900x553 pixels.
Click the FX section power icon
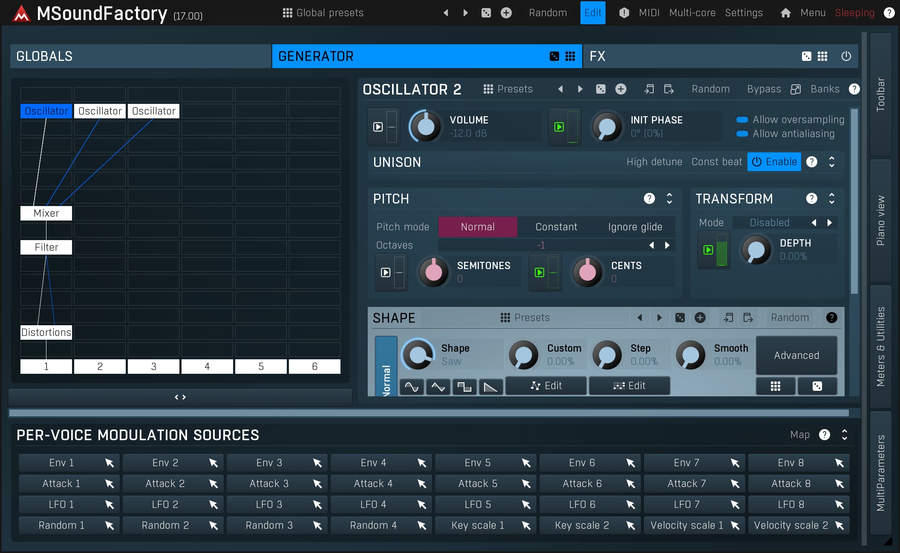[846, 56]
